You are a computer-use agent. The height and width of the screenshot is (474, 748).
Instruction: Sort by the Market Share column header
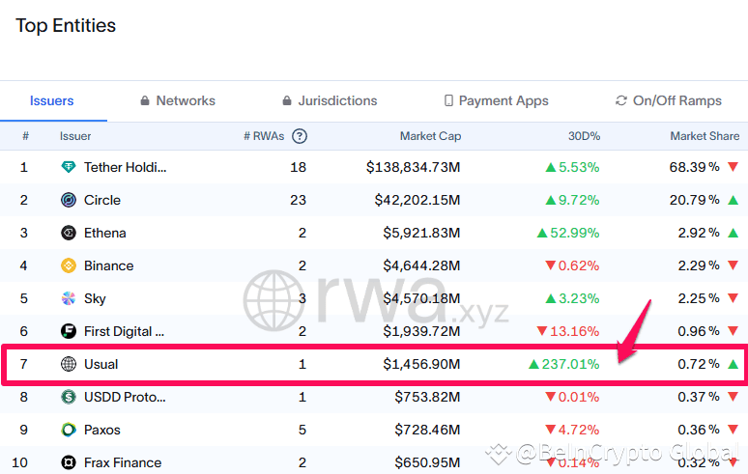pos(705,136)
